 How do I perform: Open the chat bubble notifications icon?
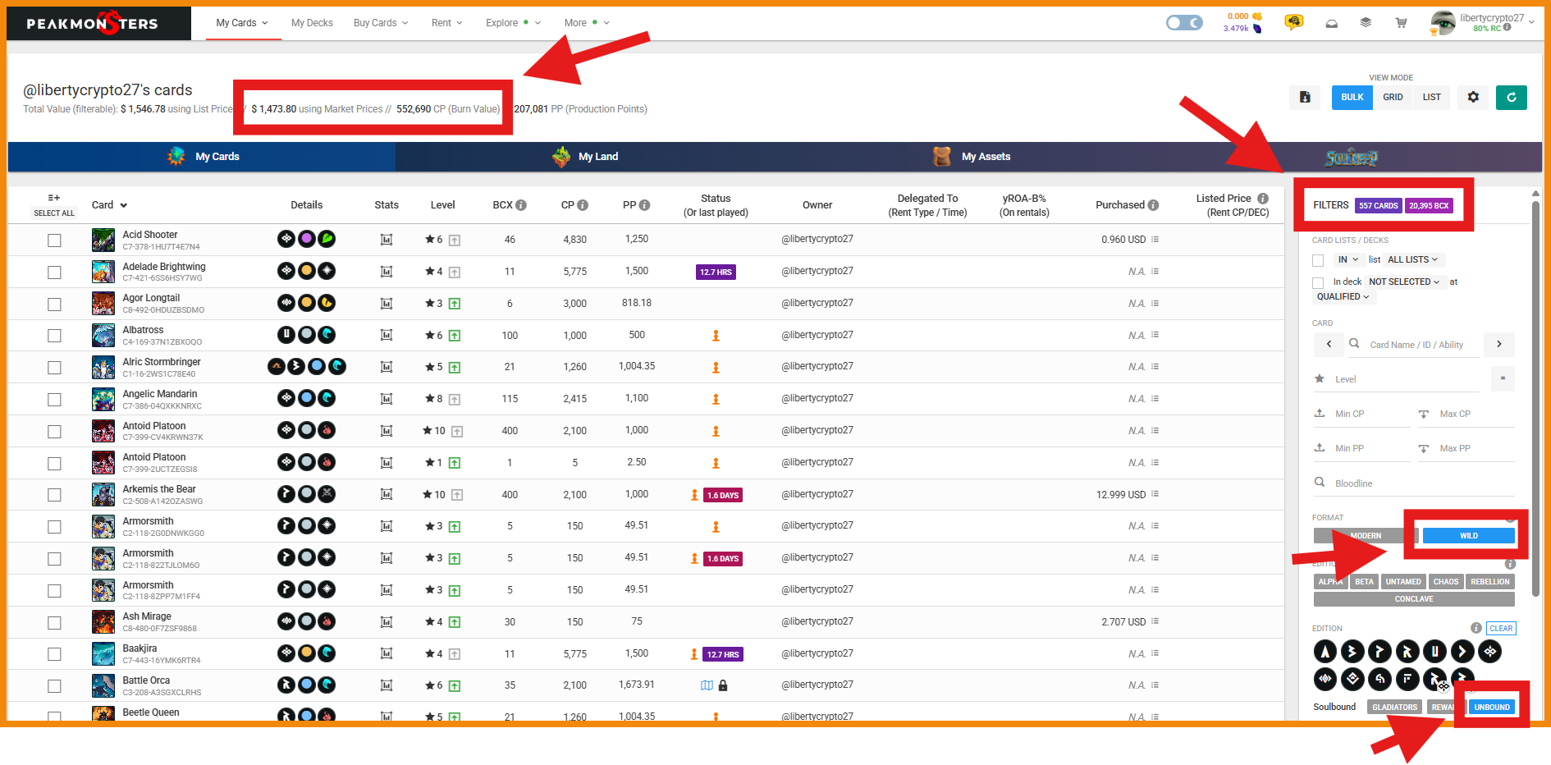click(1294, 22)
